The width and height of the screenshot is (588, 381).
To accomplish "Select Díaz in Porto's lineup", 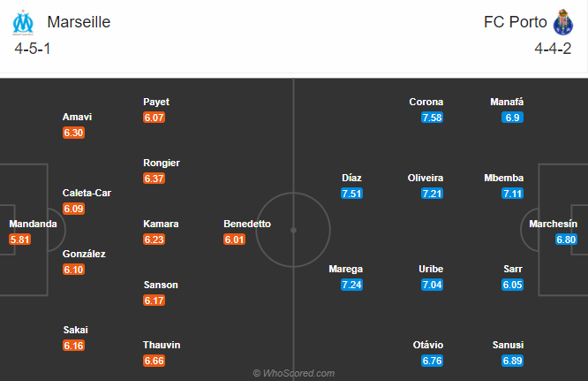I will [x=351, y=178].
